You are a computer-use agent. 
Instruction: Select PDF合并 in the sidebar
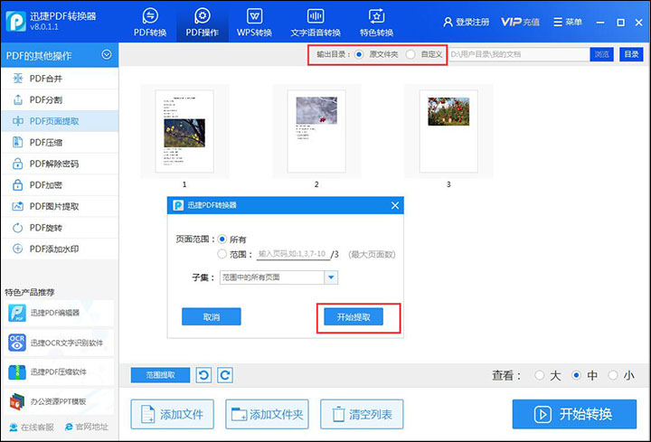point(60,79)
